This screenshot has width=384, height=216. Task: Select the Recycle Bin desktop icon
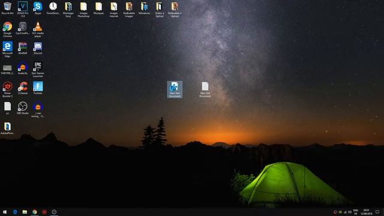coord(7,8)
